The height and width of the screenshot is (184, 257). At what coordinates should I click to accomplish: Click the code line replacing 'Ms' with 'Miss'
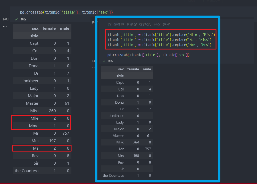tap(160, 40)
